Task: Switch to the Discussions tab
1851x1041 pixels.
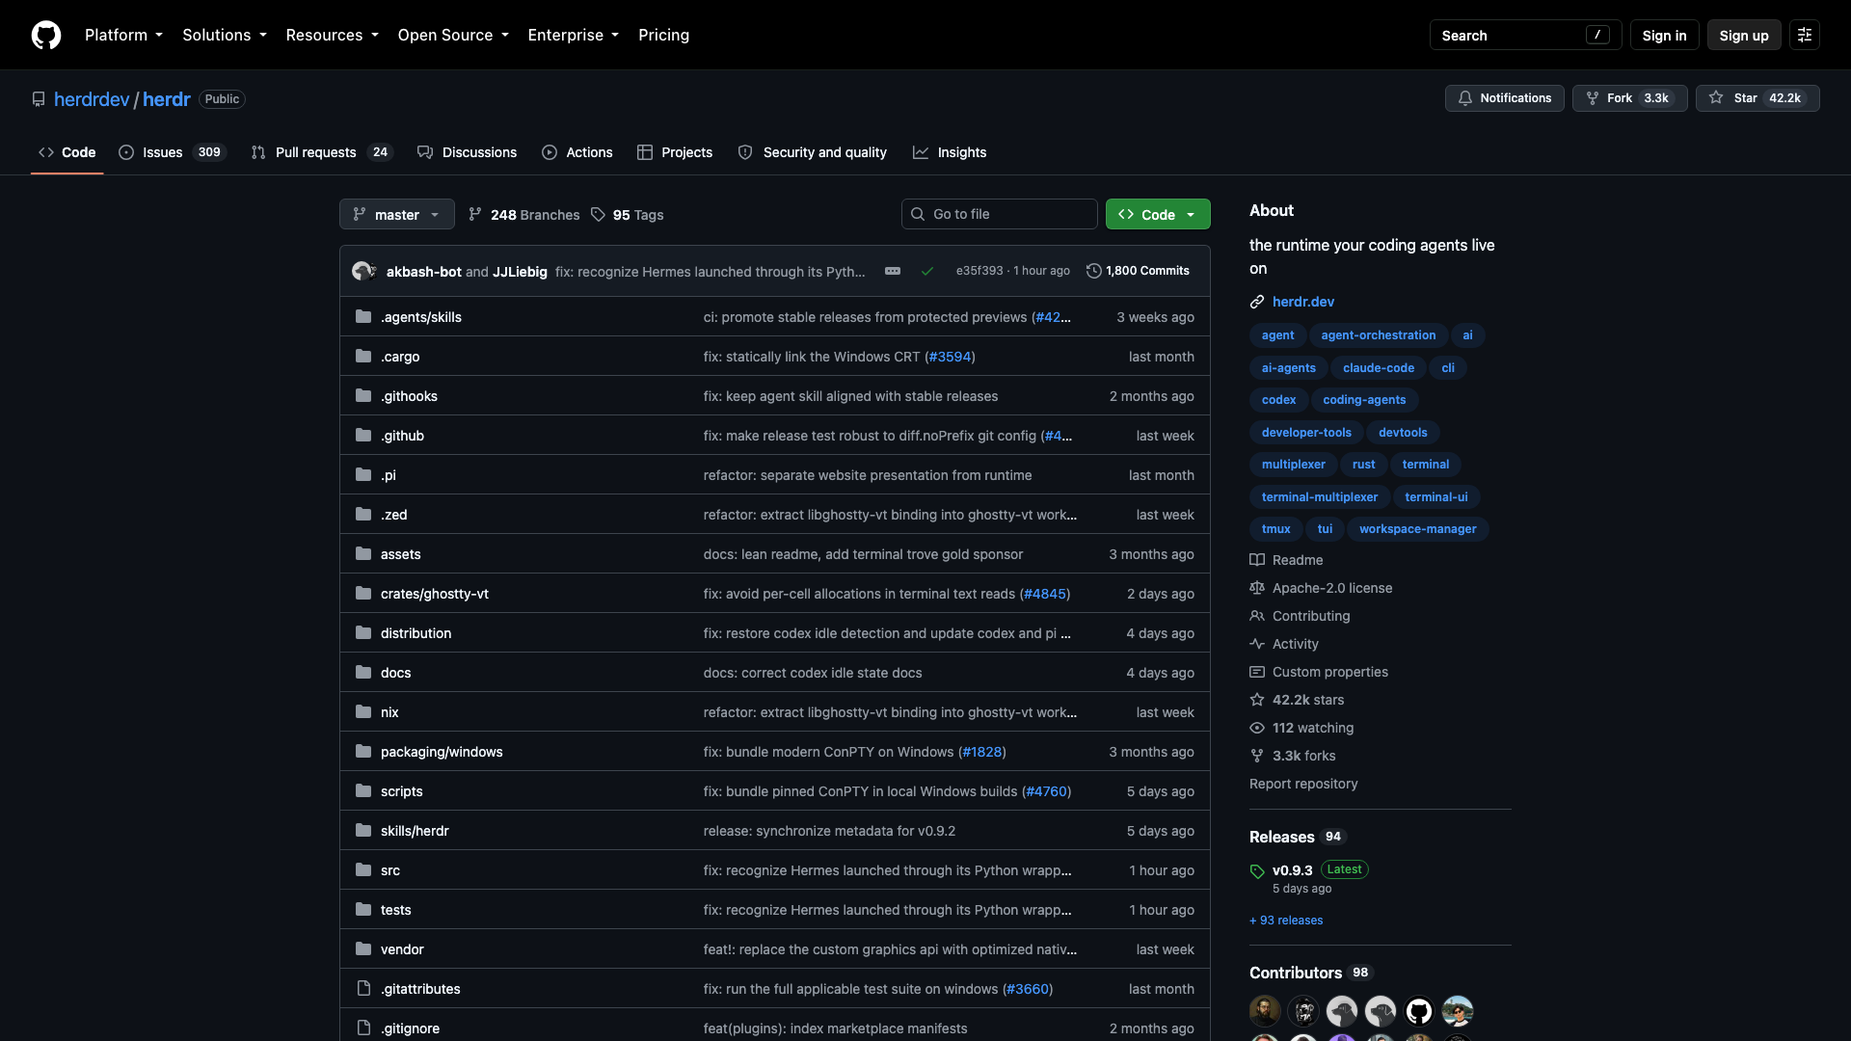Action: click(468, 152)
